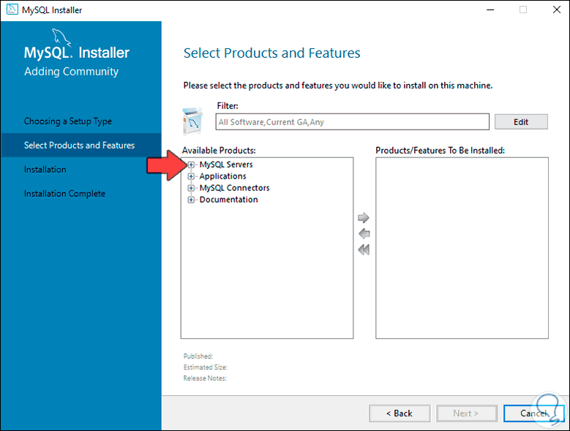Click the filter software package icon
The width and height of the screenshot is (570, 431).
(192, 121)
